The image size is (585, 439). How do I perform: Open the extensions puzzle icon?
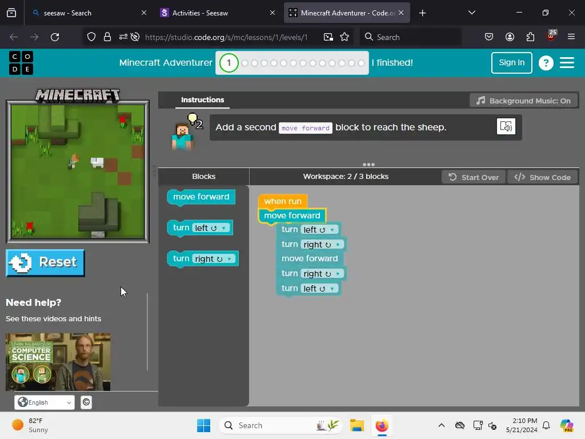[530, 37]
